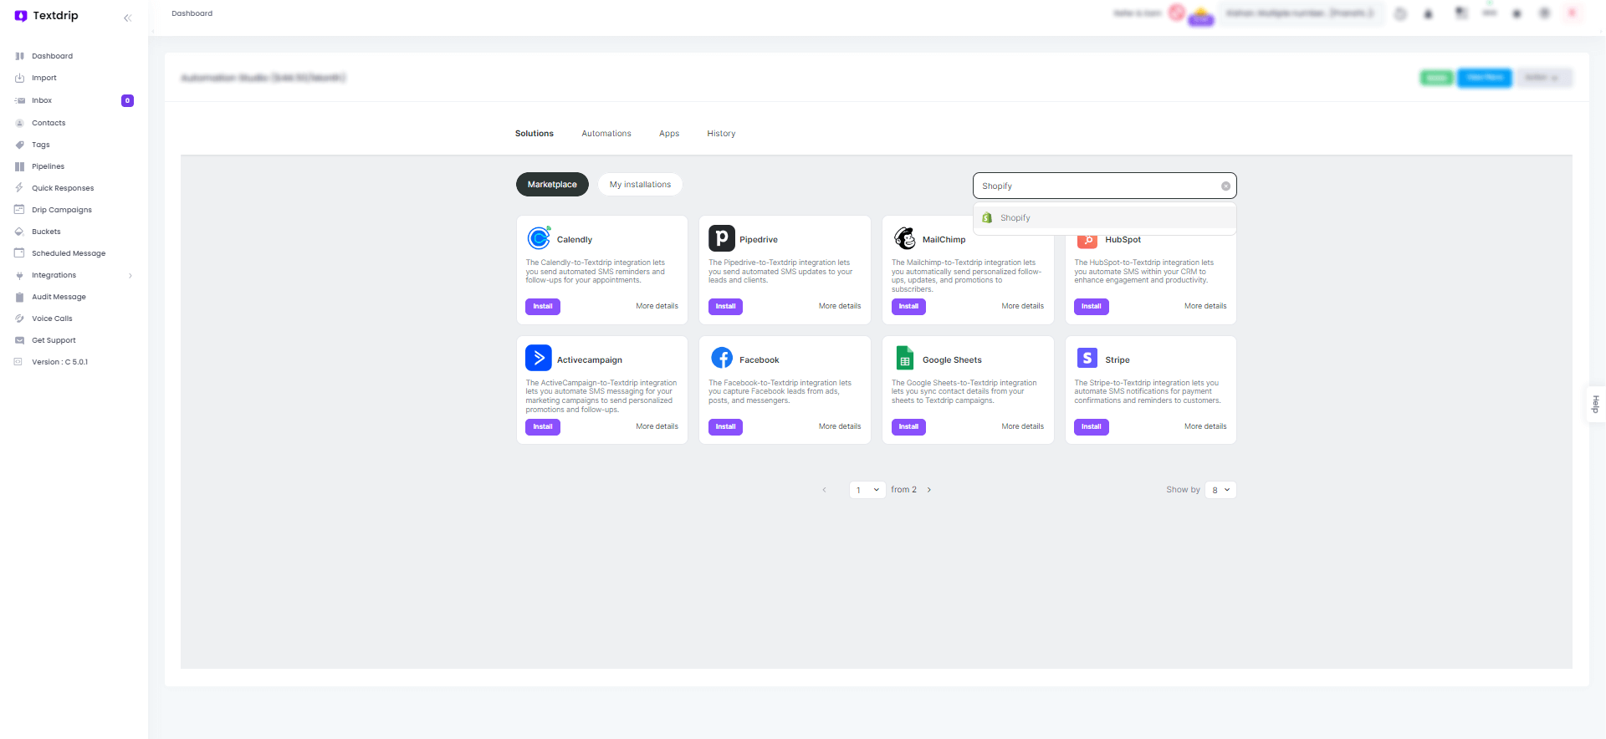Select the Marketplace view
Viewport: 1606px width, 739px height.
[x=552, y=185]
